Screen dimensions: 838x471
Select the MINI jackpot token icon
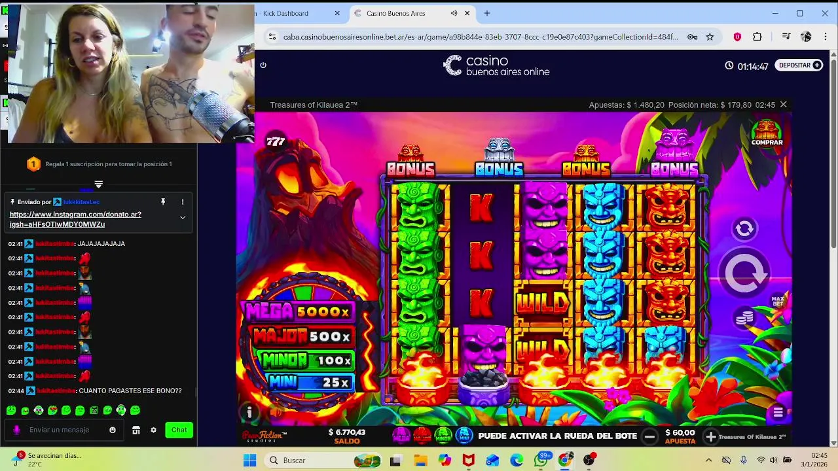464,435
